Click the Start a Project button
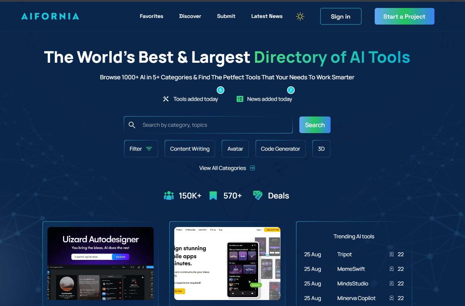 [x=404, y=16]
